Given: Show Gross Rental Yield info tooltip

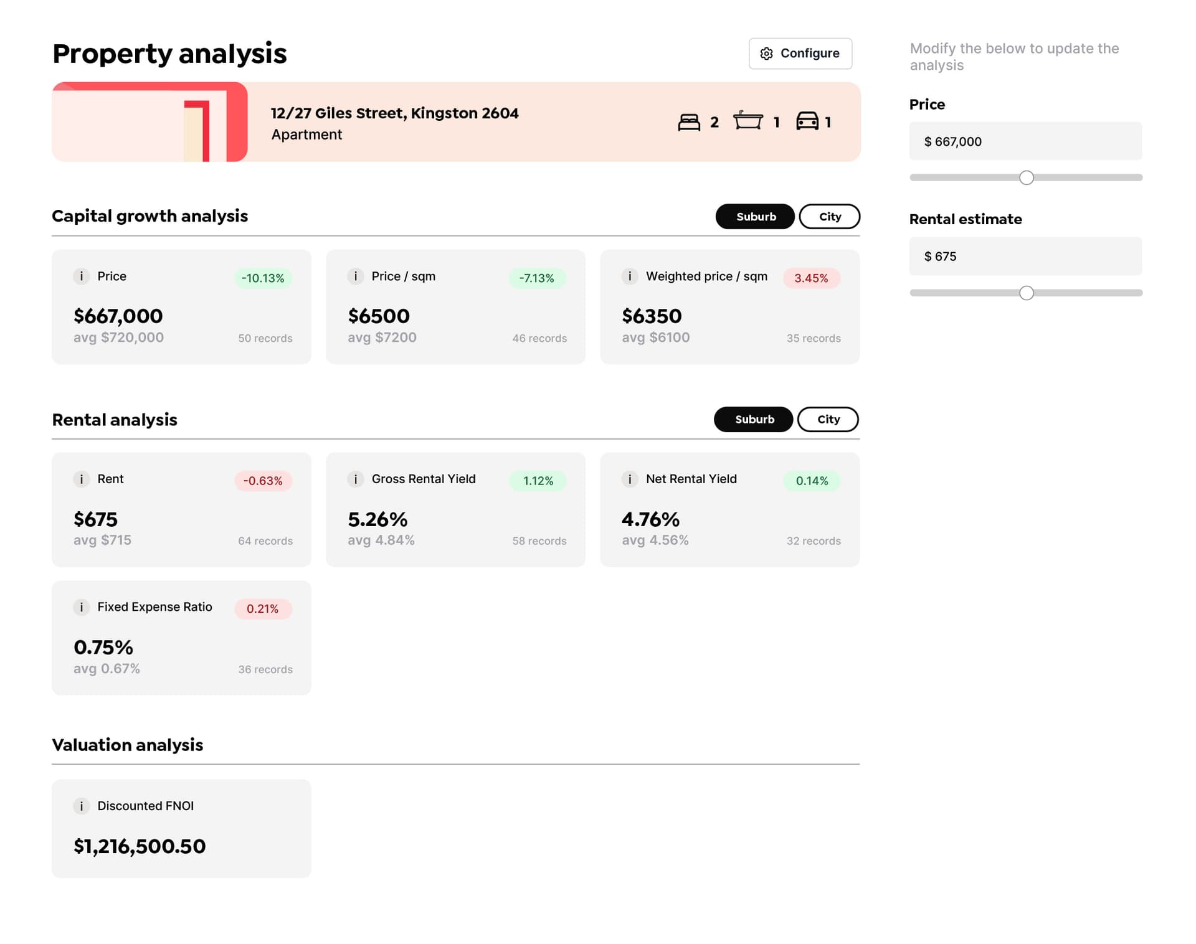Looking at the screenshot, I should tap(355, 479).
